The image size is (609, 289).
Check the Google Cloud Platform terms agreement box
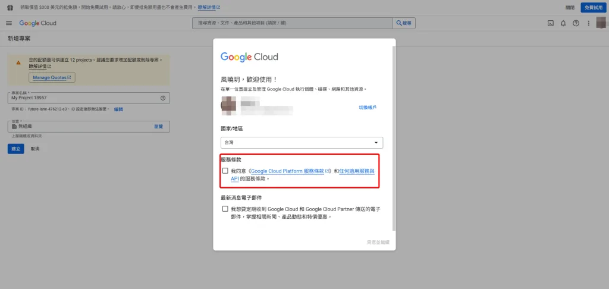[225, 171]
